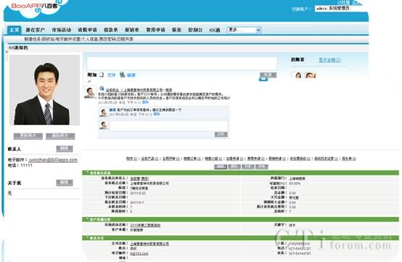Click the second follower avatar
The width and height of the screenshot is (402, 262).
[x=311, y=75]
